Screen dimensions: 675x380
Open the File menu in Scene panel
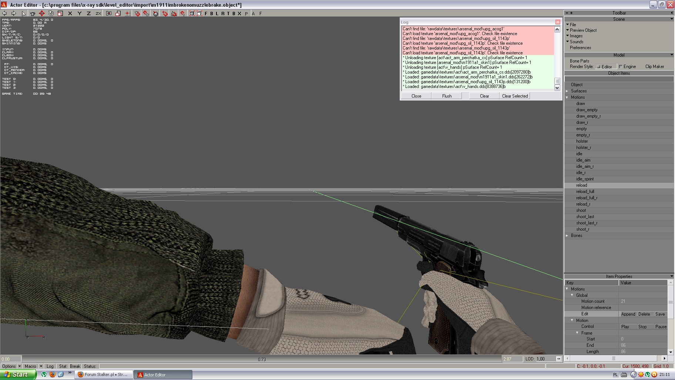tap(573, 24)
